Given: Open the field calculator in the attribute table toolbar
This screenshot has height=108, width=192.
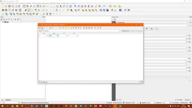Looking at the screenshot, I should click(91, 28).
